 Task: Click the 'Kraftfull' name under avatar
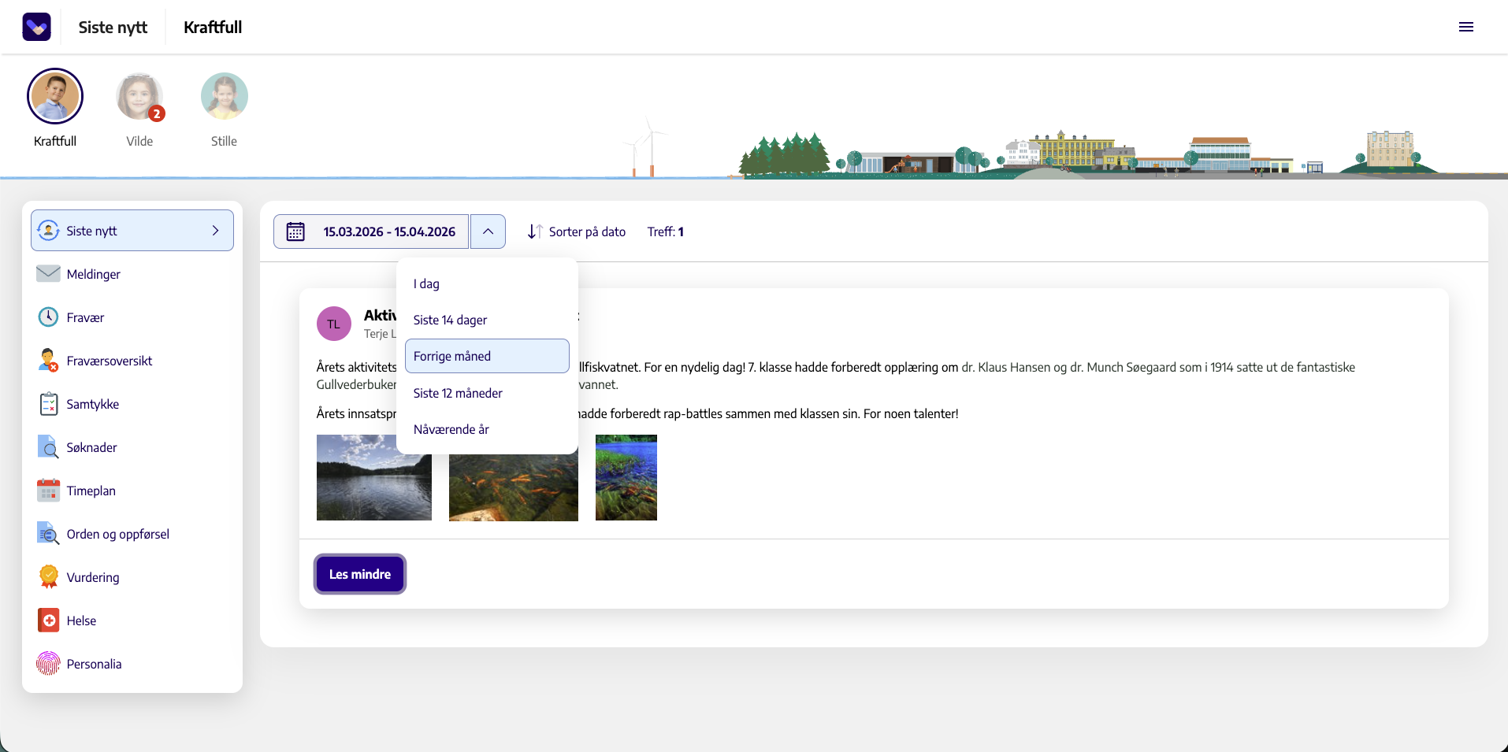[55, 141]
